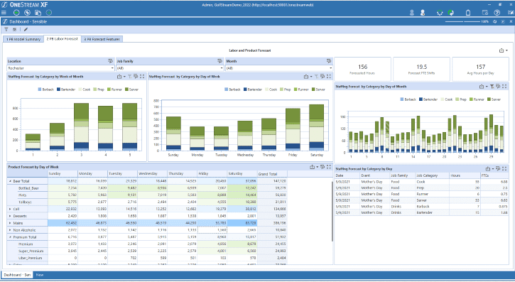Collapse the Beer Total row
Viewport: 515px width, 282px height.
click(10, 181)
